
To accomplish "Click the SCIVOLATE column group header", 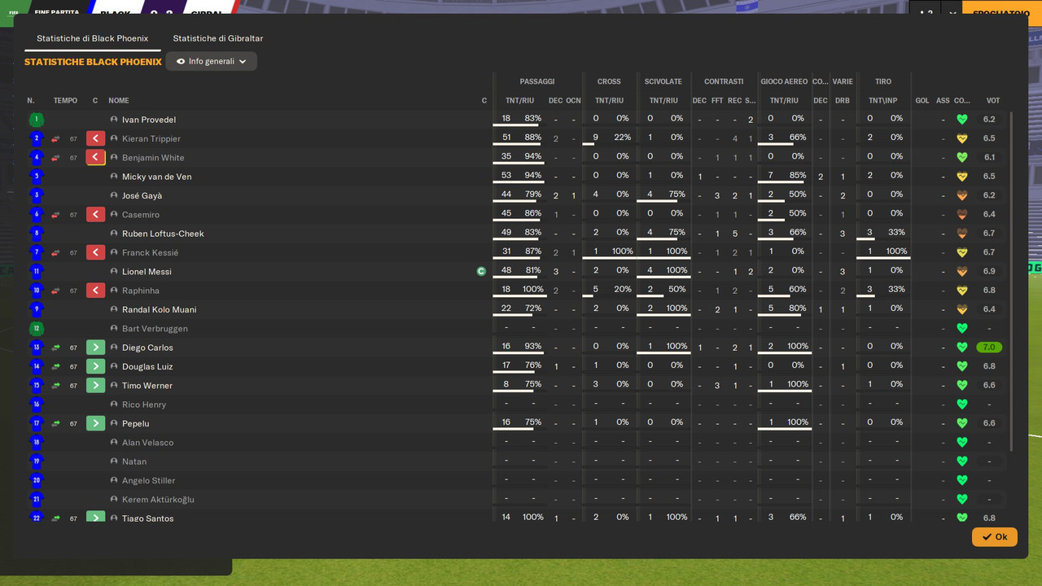I will click(663, 81).
